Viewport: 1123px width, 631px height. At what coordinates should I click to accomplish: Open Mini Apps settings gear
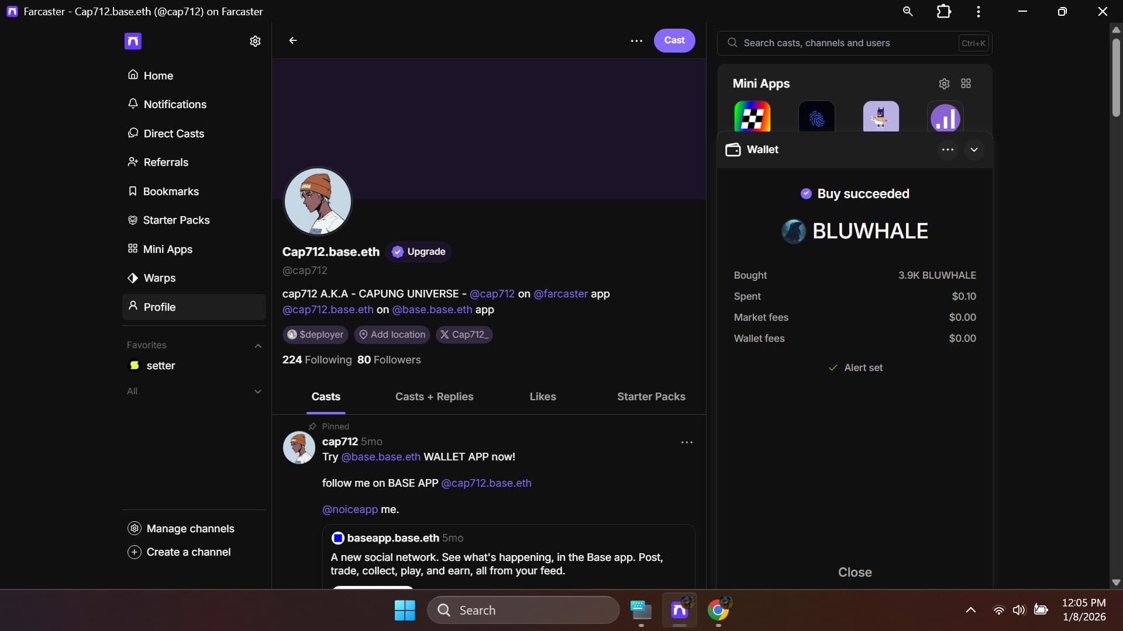(944, 84)
